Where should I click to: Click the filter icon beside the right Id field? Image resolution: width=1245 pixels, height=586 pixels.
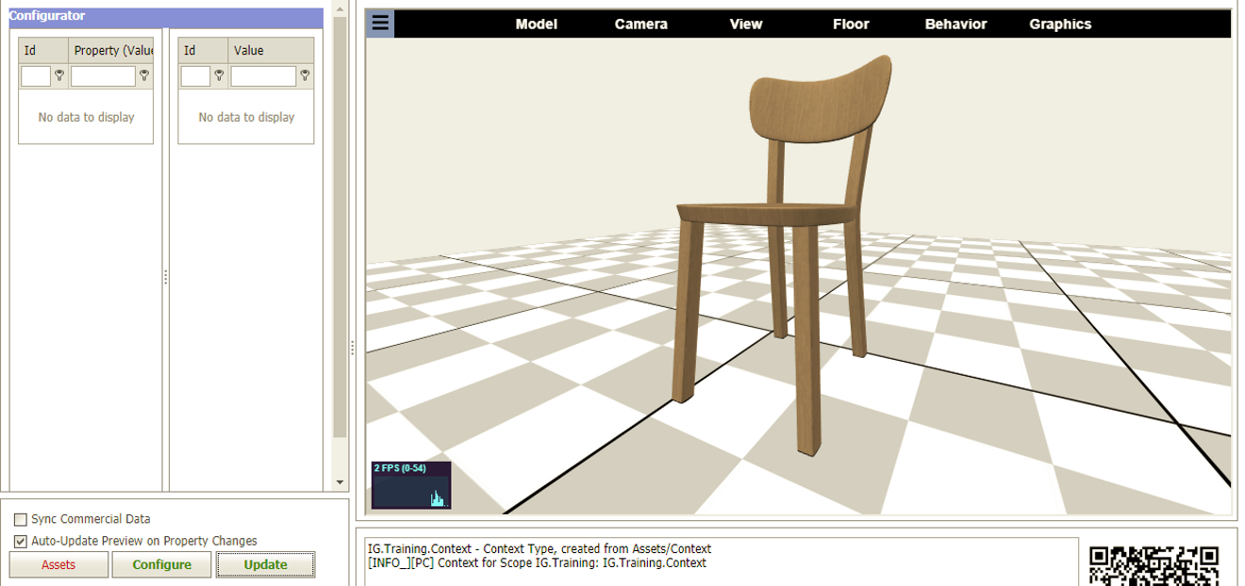(220, 76)
